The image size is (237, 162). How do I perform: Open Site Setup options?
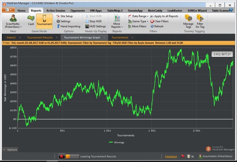click(x=66, y=16)
